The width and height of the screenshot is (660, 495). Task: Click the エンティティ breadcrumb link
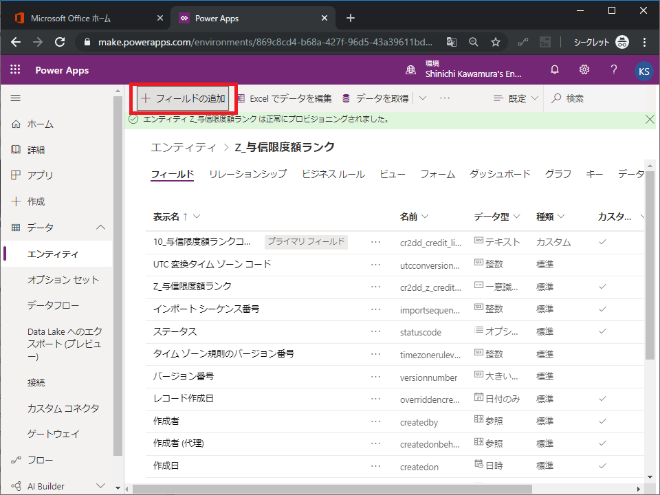coord(183,147)
